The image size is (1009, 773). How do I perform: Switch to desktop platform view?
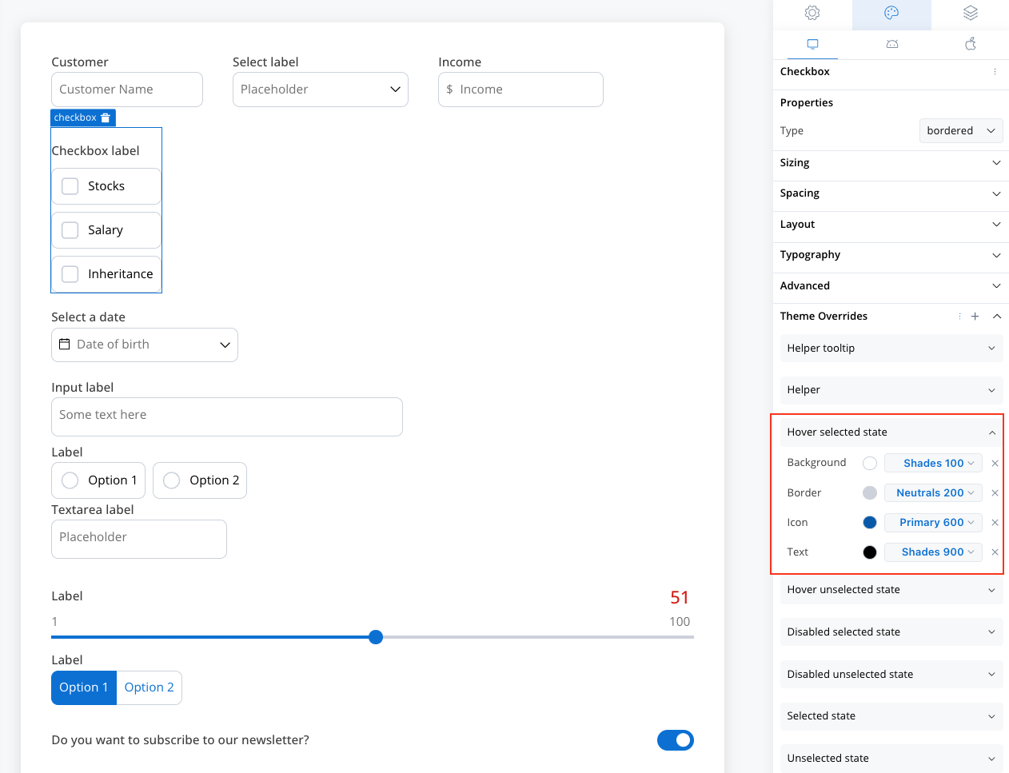(x=812, y=44)
